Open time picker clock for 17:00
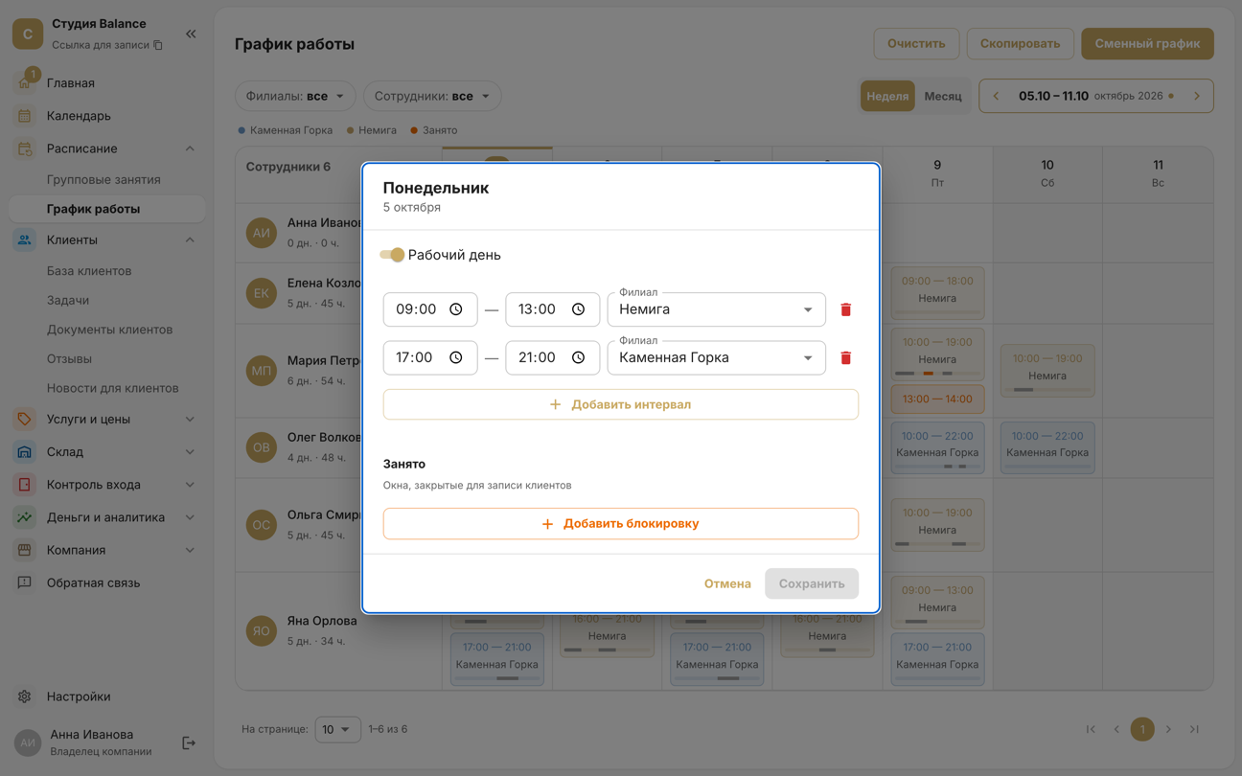 point(456,358)
